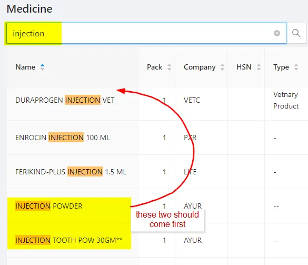Image resolution: width=308 pixels, height=265 pixels.
Task: Click the Pack column header label
Action: point(155,67)
